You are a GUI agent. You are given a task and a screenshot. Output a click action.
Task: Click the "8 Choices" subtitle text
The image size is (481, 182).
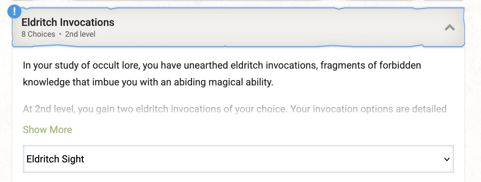coord(38,34)
